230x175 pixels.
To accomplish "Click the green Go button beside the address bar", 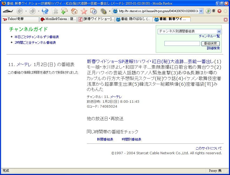I will click(x=208, y=11).
